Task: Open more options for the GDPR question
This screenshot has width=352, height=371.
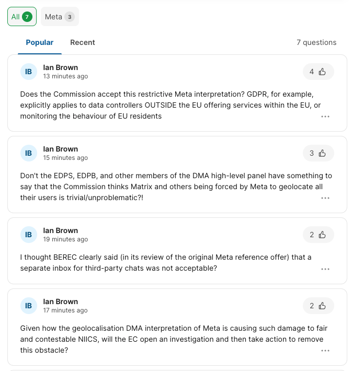Action: click(325, 117)
